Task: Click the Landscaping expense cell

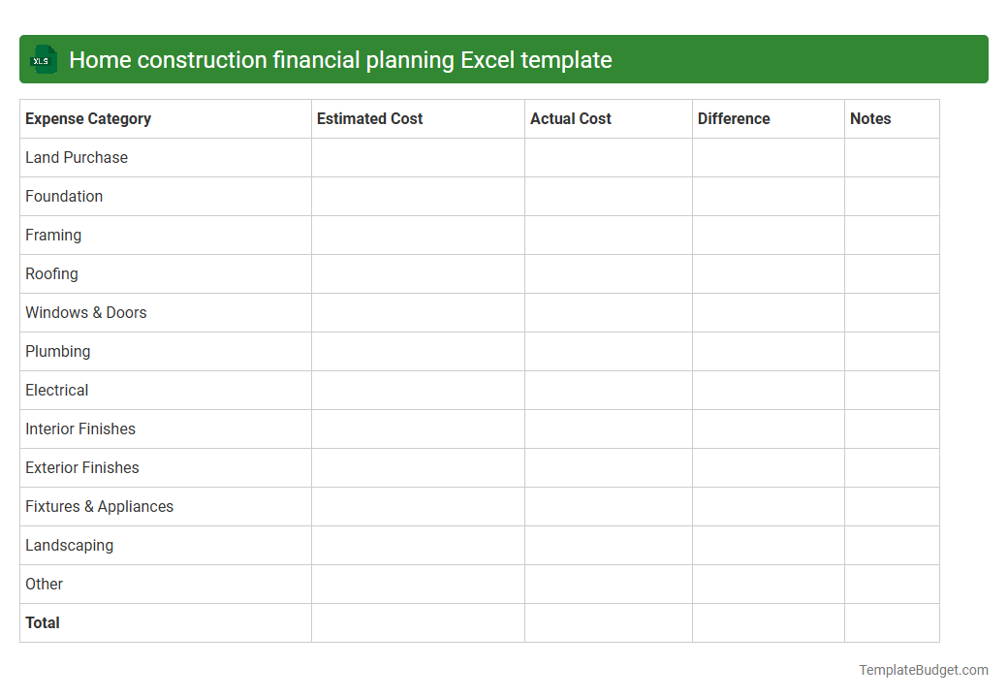Action: point(69,545)
